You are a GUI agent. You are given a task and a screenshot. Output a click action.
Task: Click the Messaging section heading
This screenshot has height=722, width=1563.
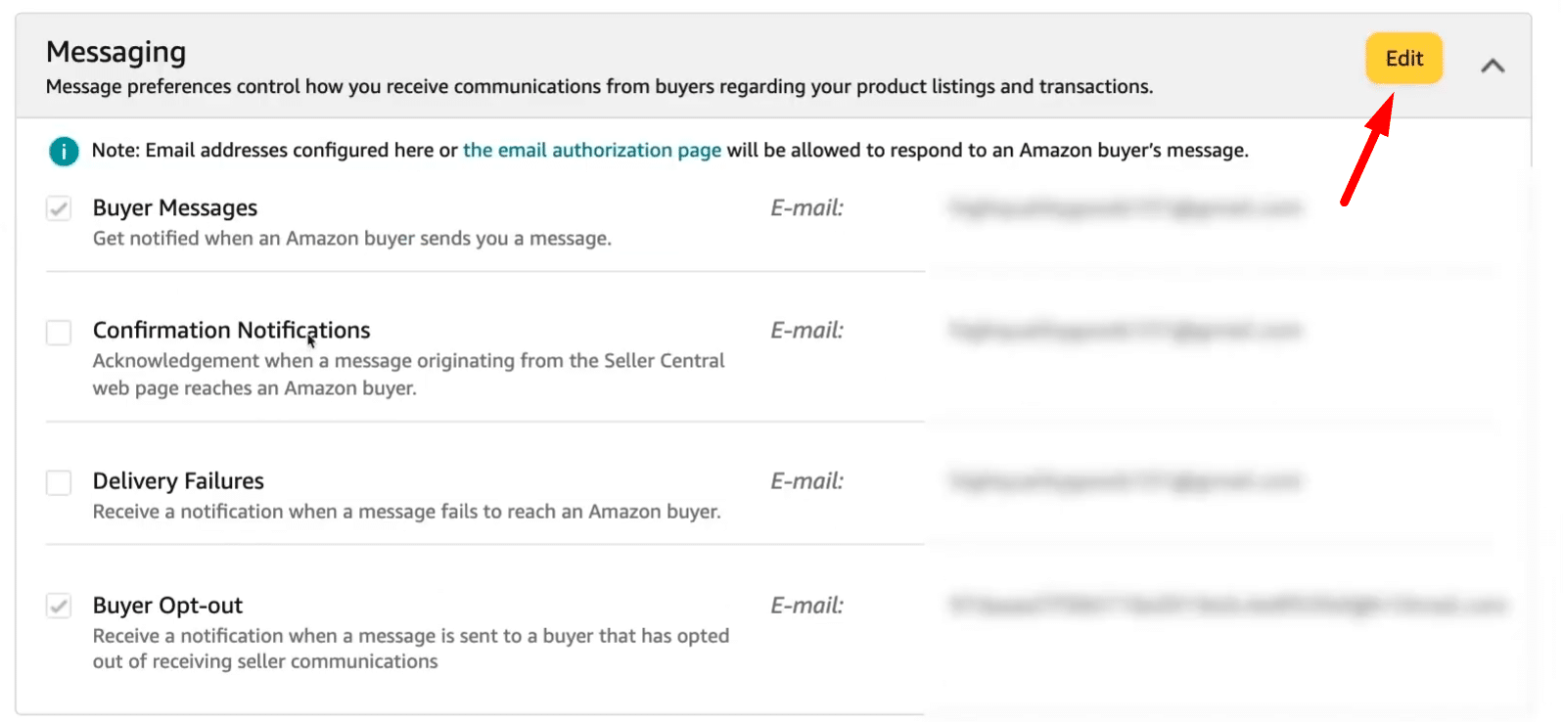click(115, 52)
